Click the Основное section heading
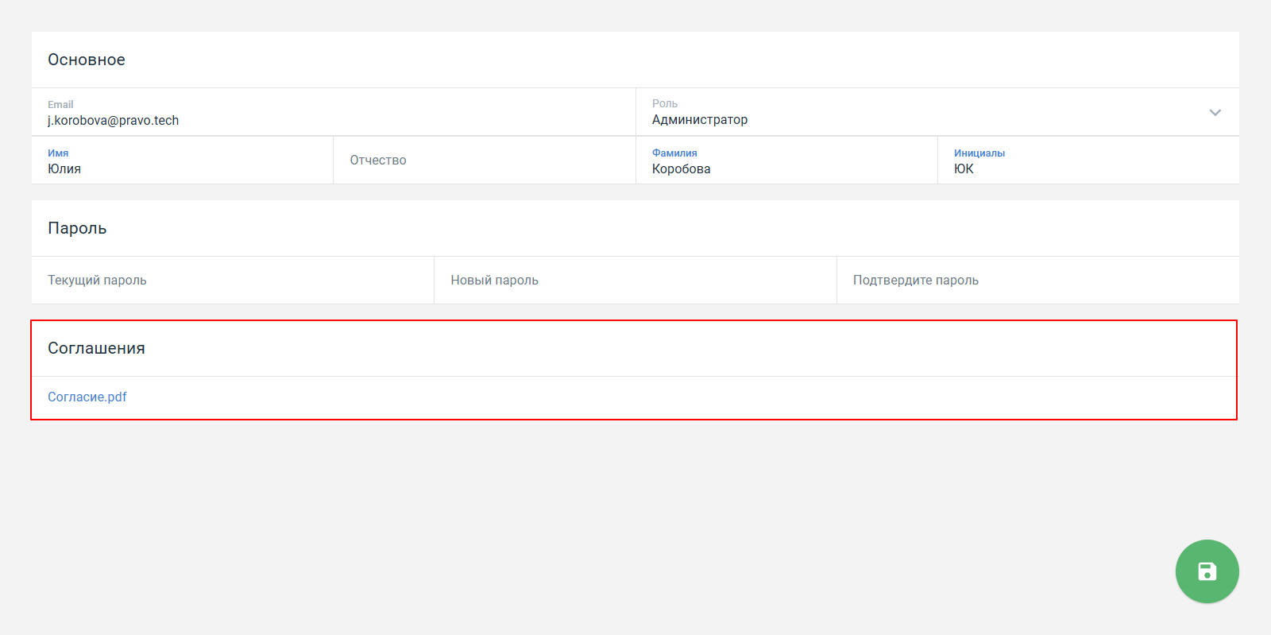Viewport: 1271px width, 635px height. (87, 60)
